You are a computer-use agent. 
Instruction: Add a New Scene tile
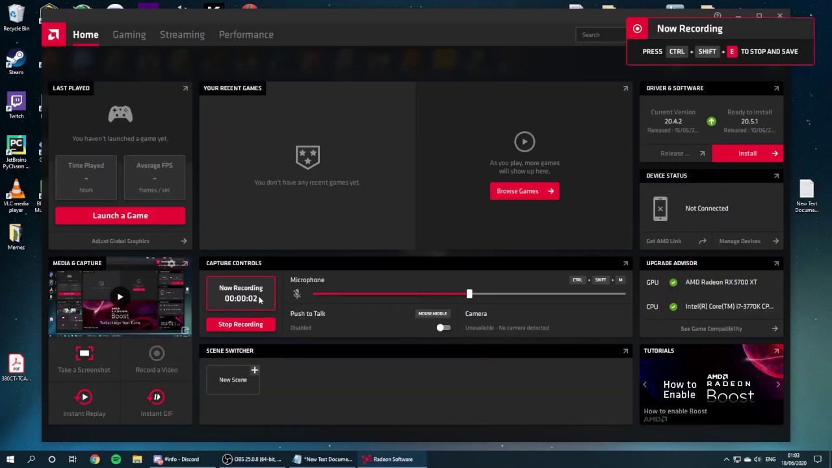tap(233, 380)
